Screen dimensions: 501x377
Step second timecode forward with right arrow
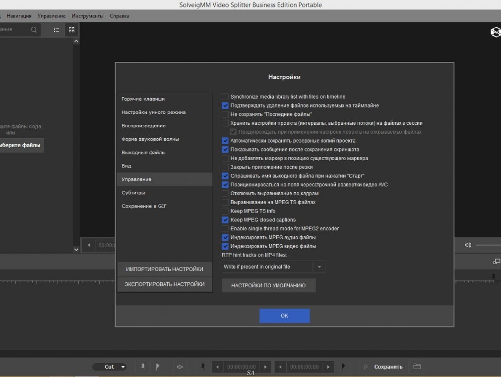[x=328, y=367]
